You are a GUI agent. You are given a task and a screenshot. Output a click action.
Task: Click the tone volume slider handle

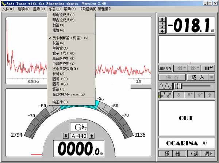coord(178,86)
